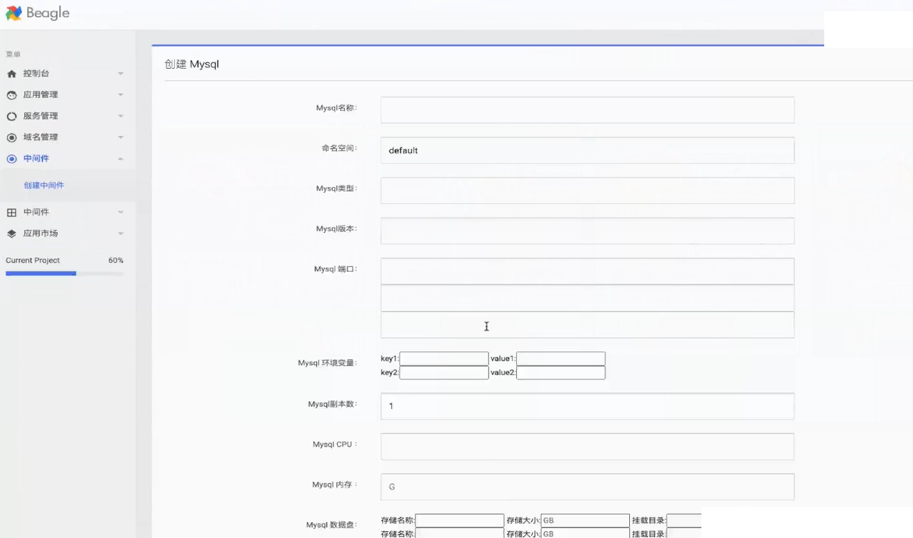Click the blue circle icon beside 中间件

click(x=11, y=159)
